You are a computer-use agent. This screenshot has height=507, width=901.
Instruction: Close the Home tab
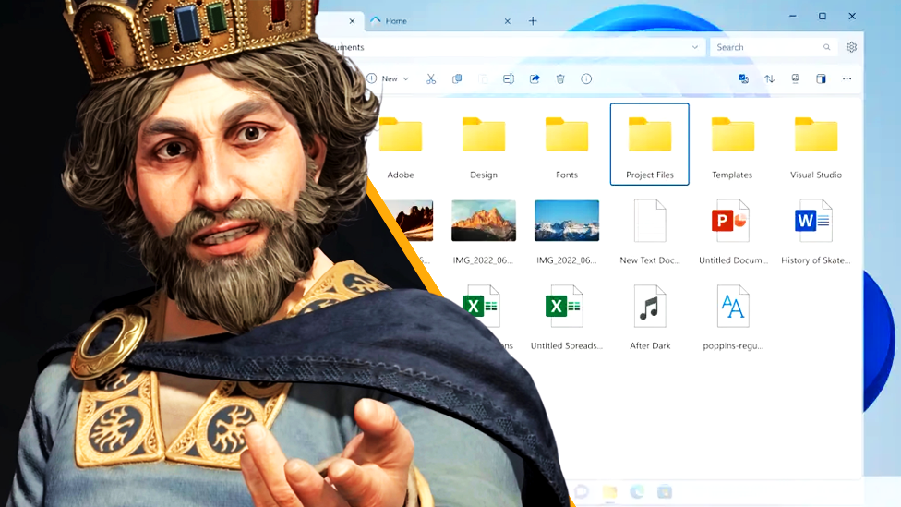point(508,20)
